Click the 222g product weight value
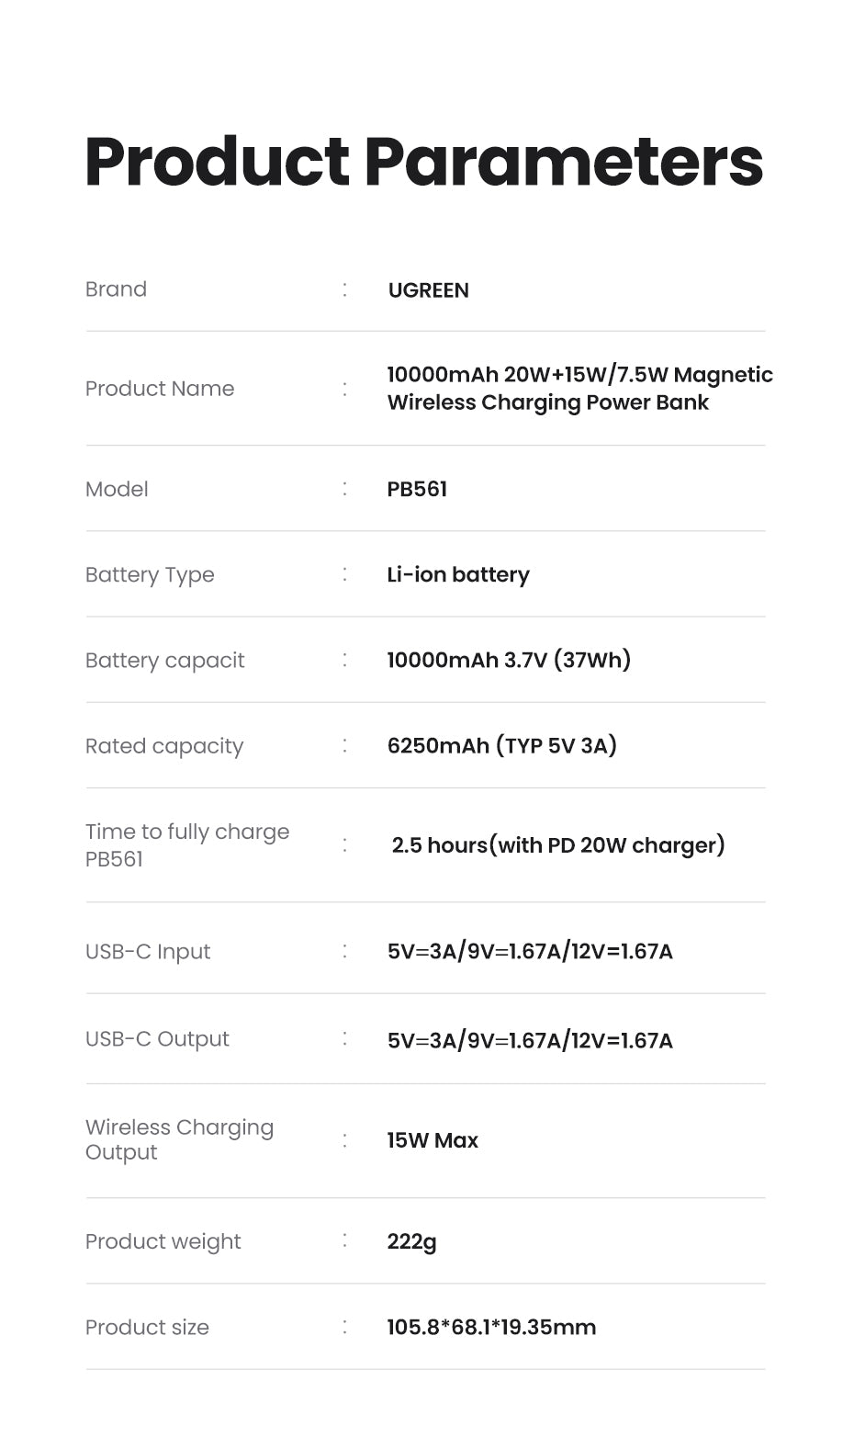The image size is (854, 1449). [x=411, y=1242]
